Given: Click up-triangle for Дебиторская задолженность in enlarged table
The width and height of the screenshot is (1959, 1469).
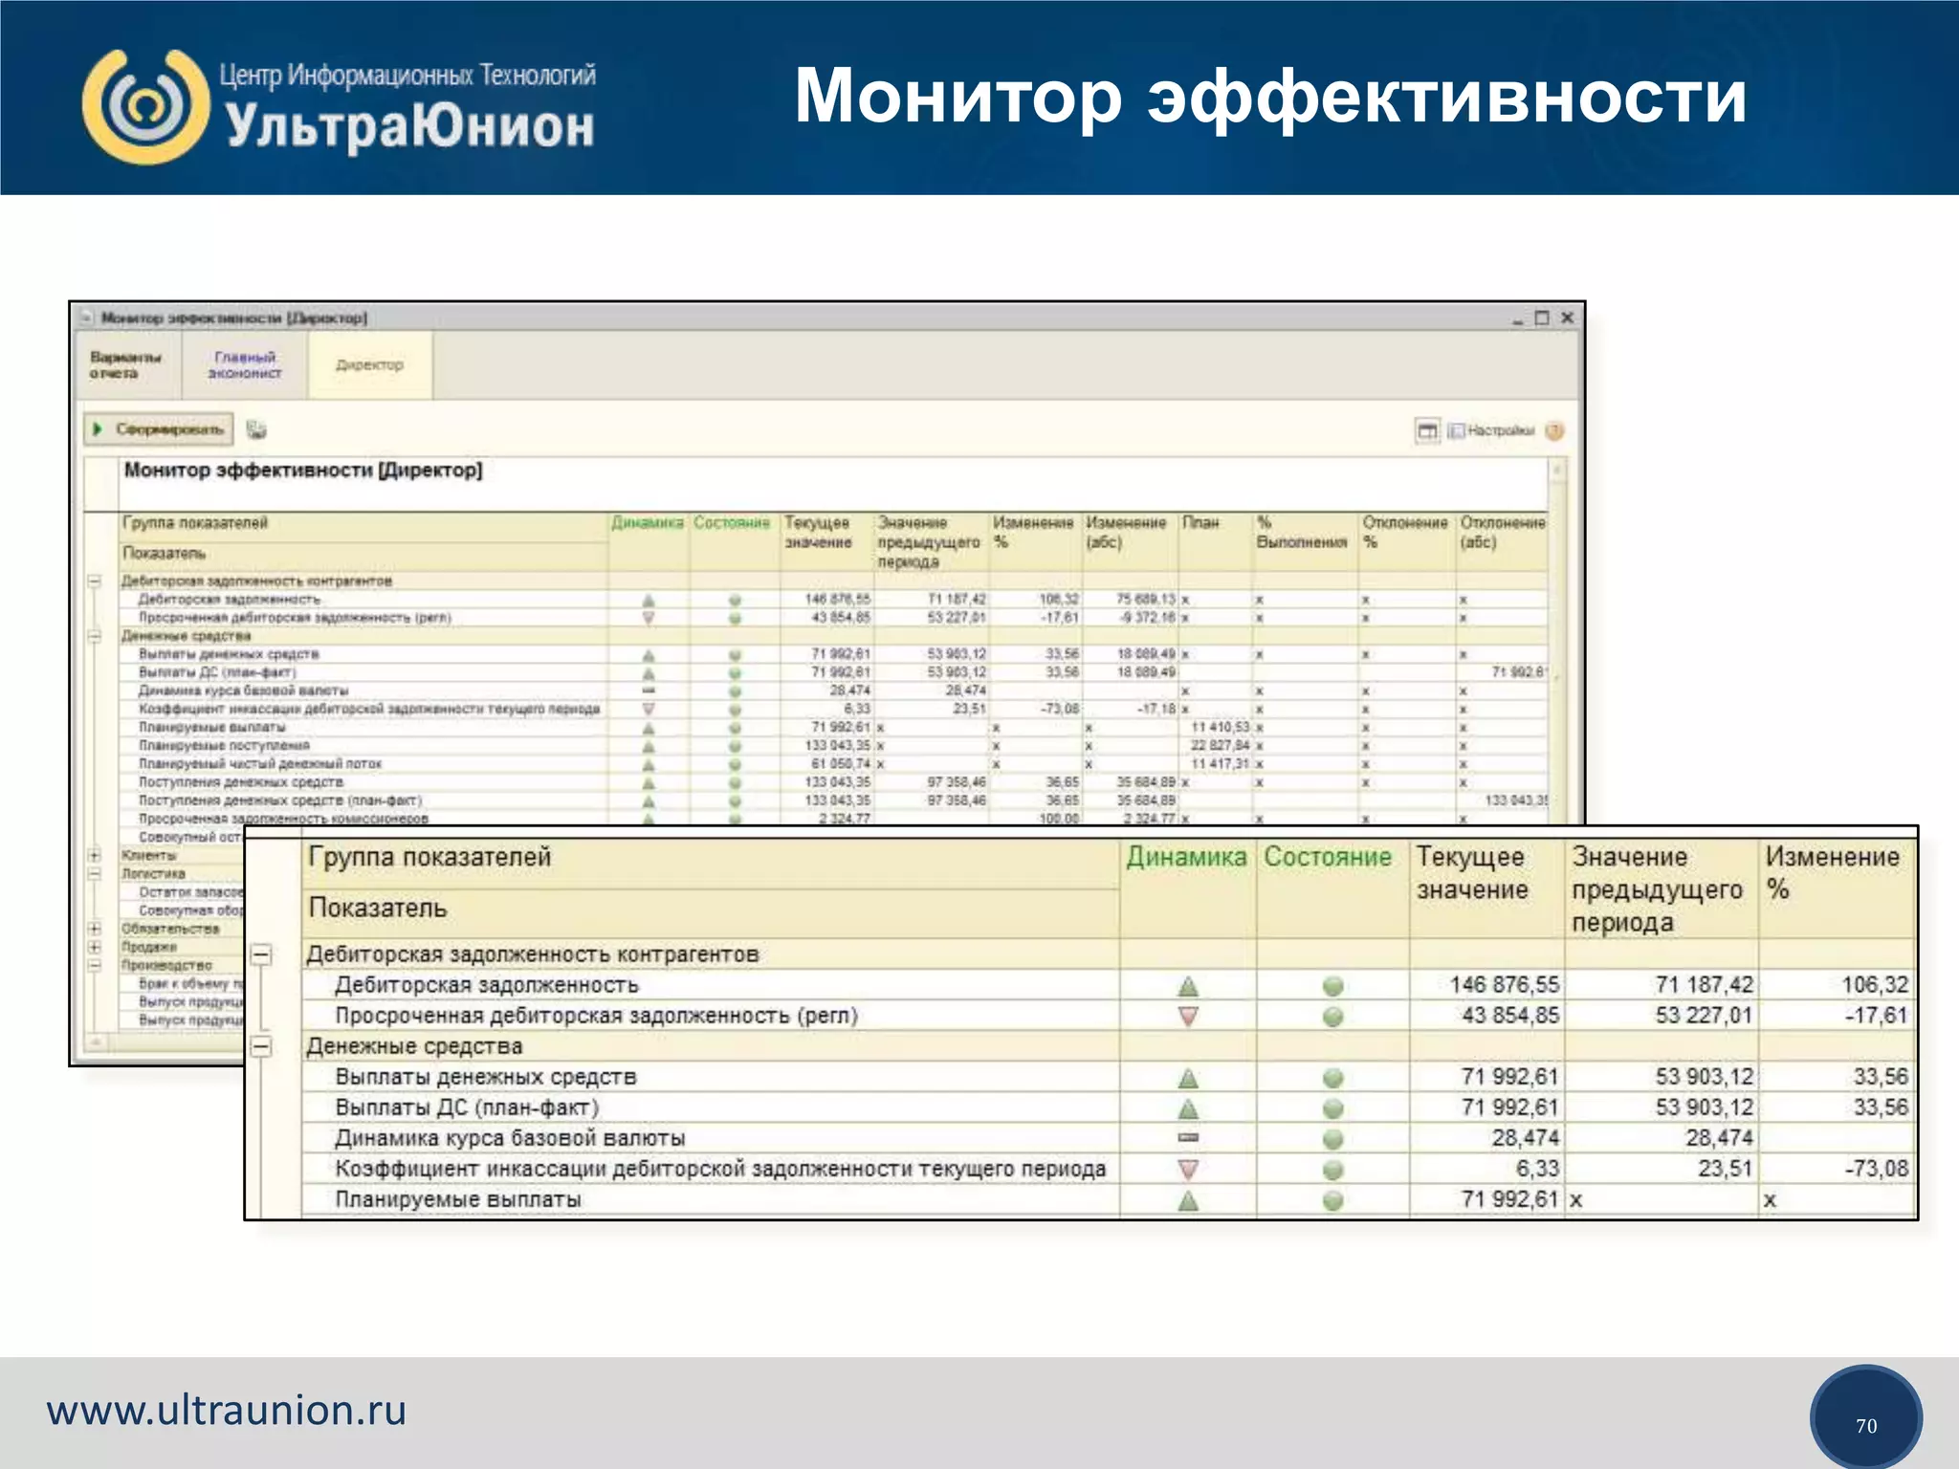Looking at the screenshot, I should point(1188,986).
